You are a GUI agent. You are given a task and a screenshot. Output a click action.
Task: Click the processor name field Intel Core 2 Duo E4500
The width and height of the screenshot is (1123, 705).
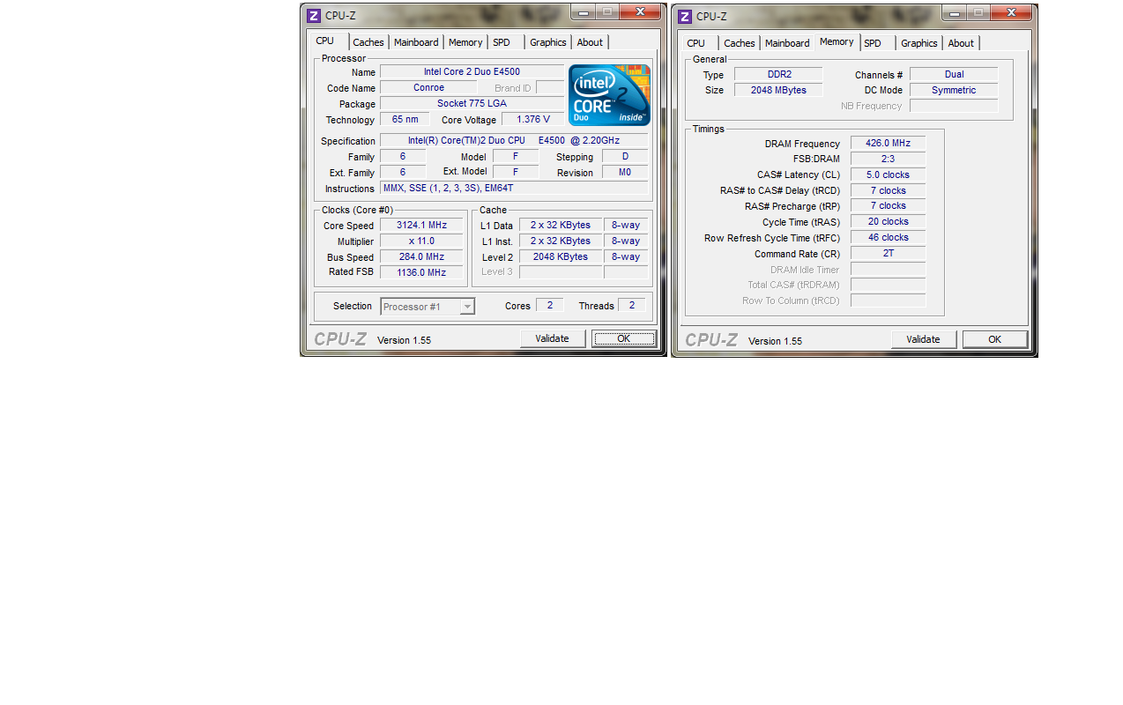(x=472, y=72)
